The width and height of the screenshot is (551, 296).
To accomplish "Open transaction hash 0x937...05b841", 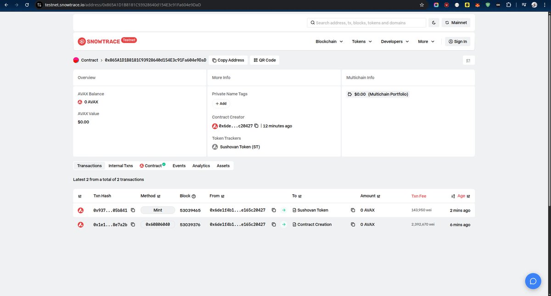I will click(110, 210).
